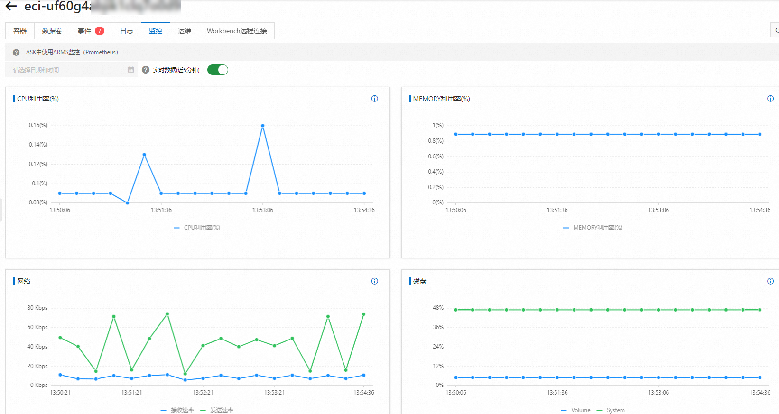Viewport: 779px width, 414px height.
Task: Click info icon on 磁盘 chart
Action: (770, 281)
